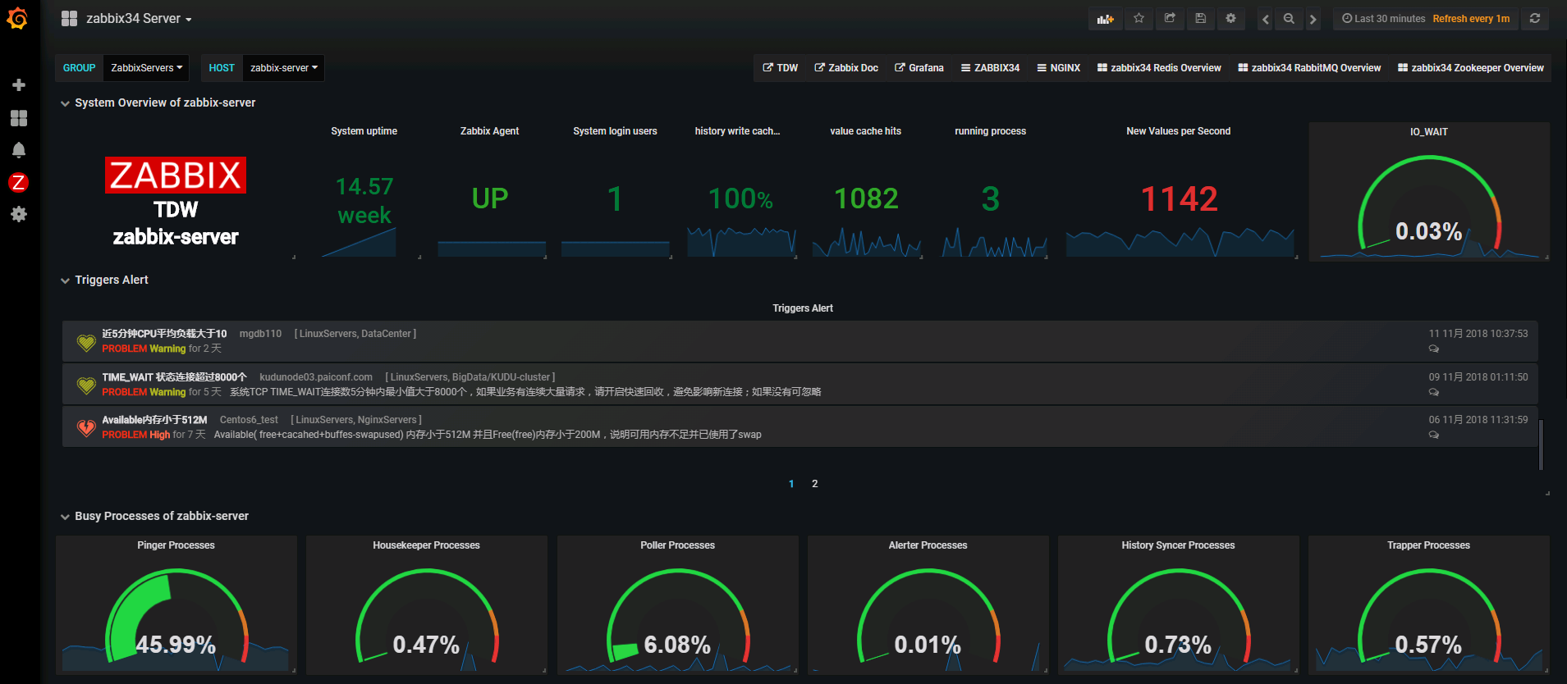Click host Centos6_test in alert list
This screenshot has height=684, width=1567.
pyautogui.click(x=249, y=420)
